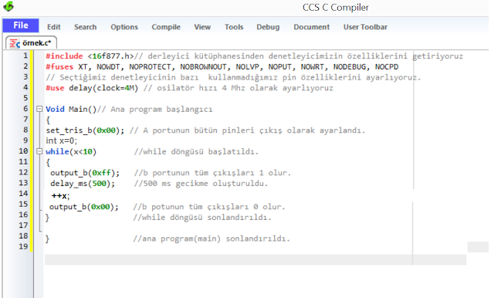Open the User Toolbar menu
494x298 pixels.
click(x=365, y=27)
